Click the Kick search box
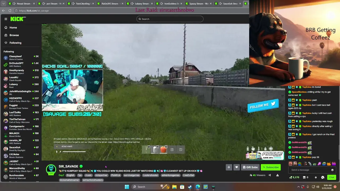The height and width of the screenshot is (191, 340). [x=170, y=19]
